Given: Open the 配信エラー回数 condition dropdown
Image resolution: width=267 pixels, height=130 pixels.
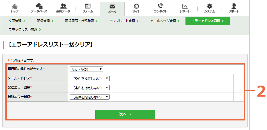Looking at the screenshot, I should pyautogui.click(x=90, y=88).
